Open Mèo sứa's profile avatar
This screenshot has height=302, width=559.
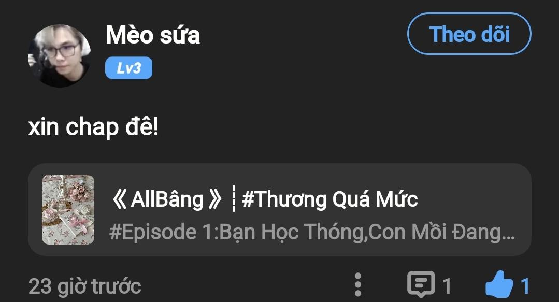click(x=60, y=56)
